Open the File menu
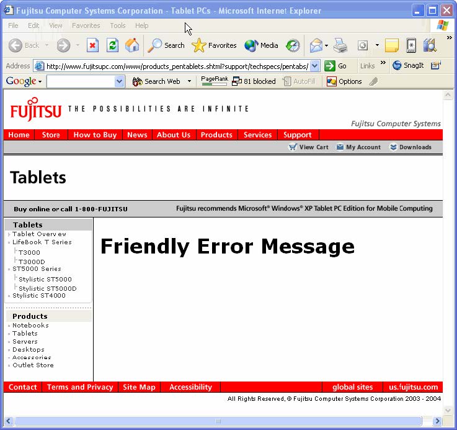 click(13, 25)
